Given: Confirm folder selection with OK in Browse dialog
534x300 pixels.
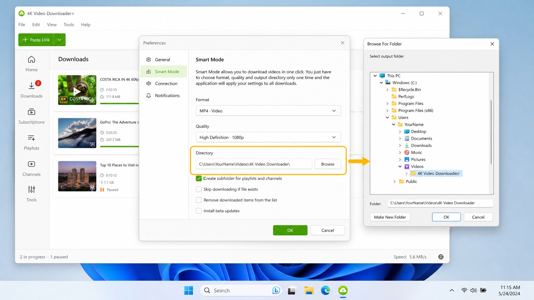Looking at the screenshot, I should click(446, 217).
